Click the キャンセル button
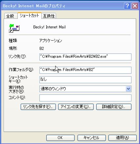The height and width of the screenshot is (144, 140). click(92, 138)
